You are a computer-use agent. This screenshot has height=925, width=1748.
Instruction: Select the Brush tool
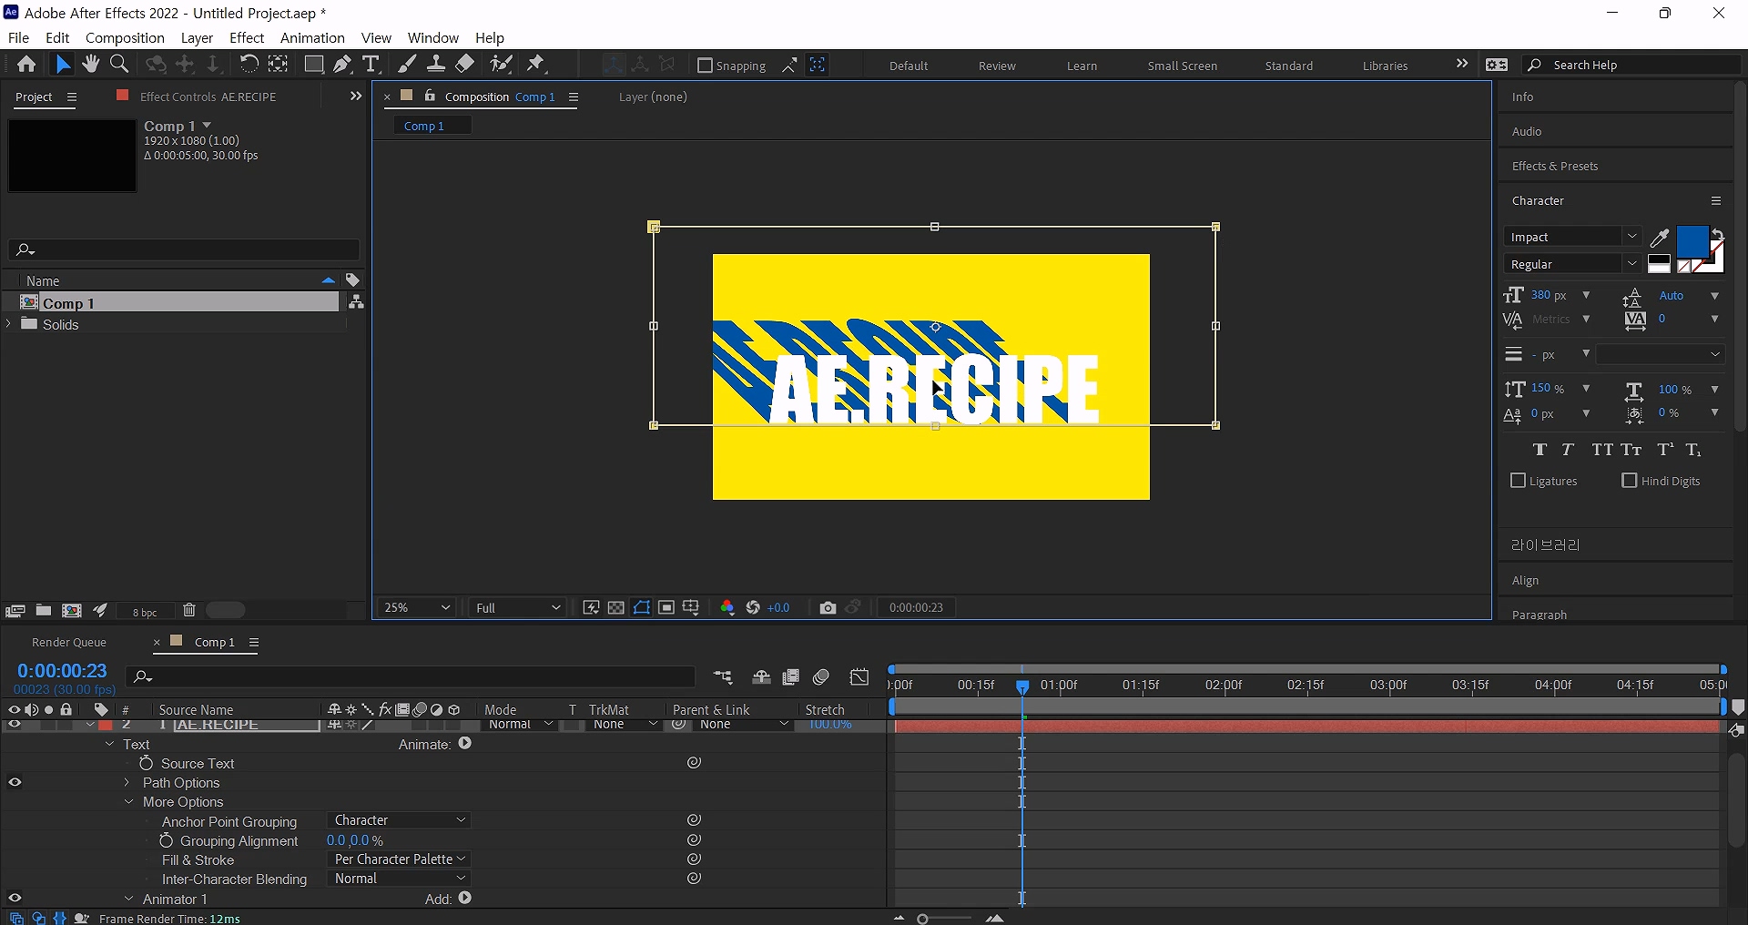point(407,65)
